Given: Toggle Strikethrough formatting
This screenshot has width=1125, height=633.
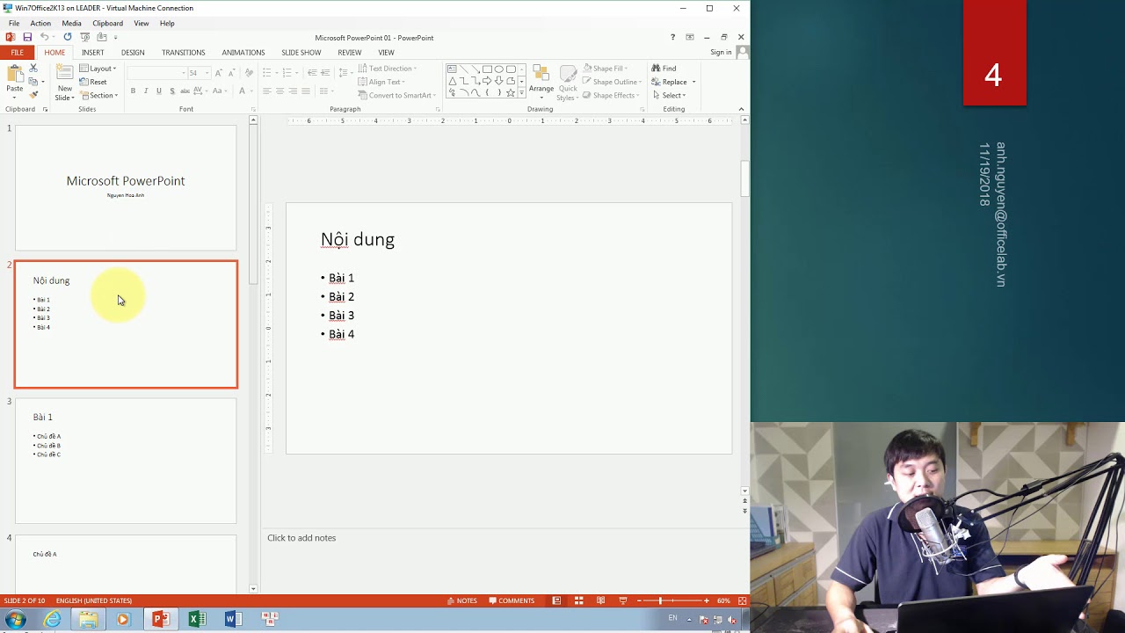Looking at the screenshot, I should [x=185, y=91].
